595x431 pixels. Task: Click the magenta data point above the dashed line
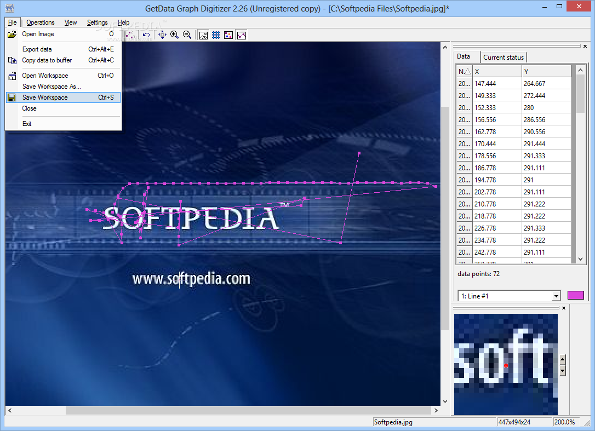(x=359, y=153)
